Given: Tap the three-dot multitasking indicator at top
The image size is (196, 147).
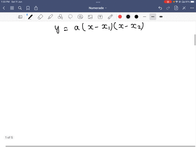Looking at the screenshot, I should point(98,2).
